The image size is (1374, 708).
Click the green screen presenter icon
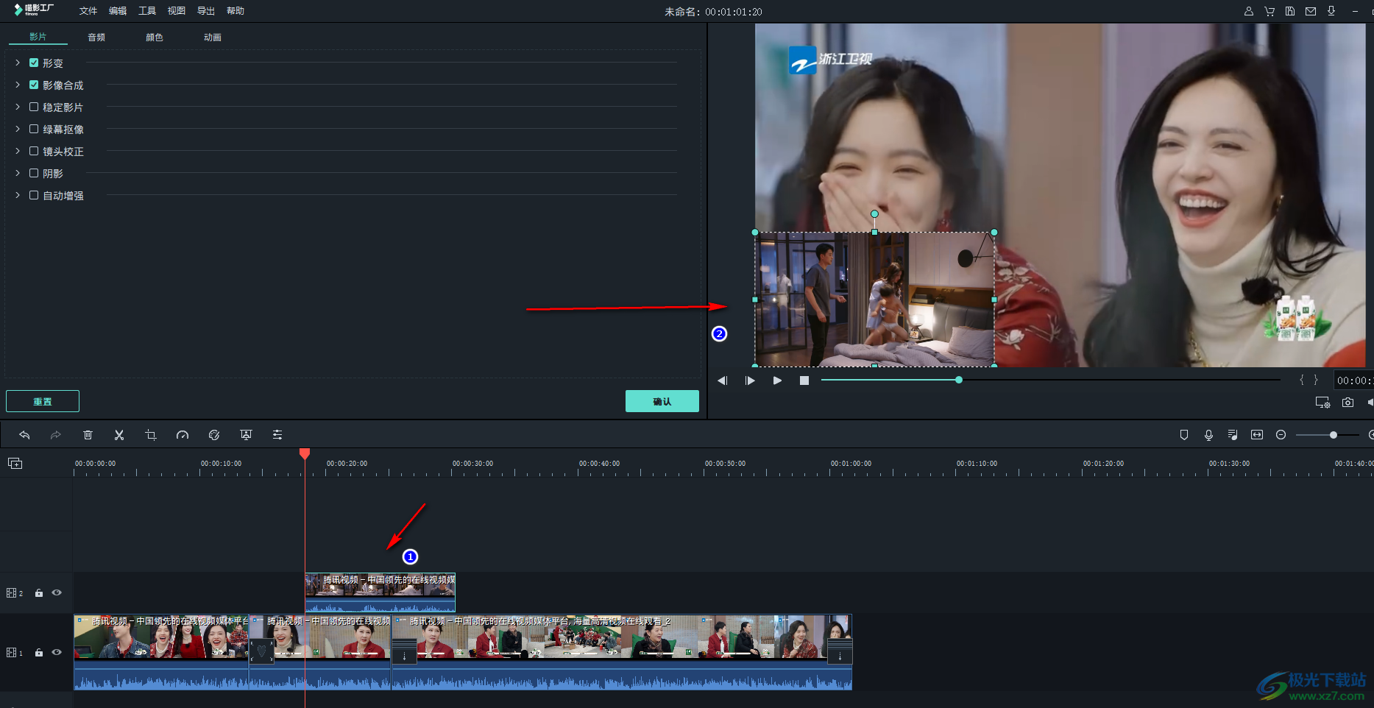pos(246,435)
